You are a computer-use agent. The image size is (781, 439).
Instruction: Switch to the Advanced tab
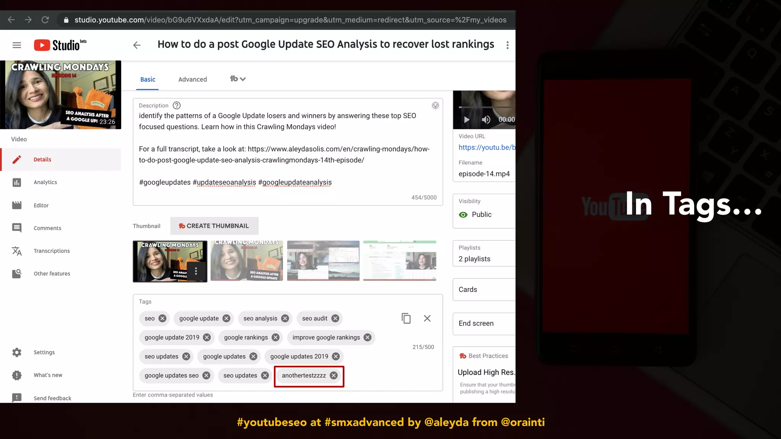pyautogui.click(x=193, y=79)
